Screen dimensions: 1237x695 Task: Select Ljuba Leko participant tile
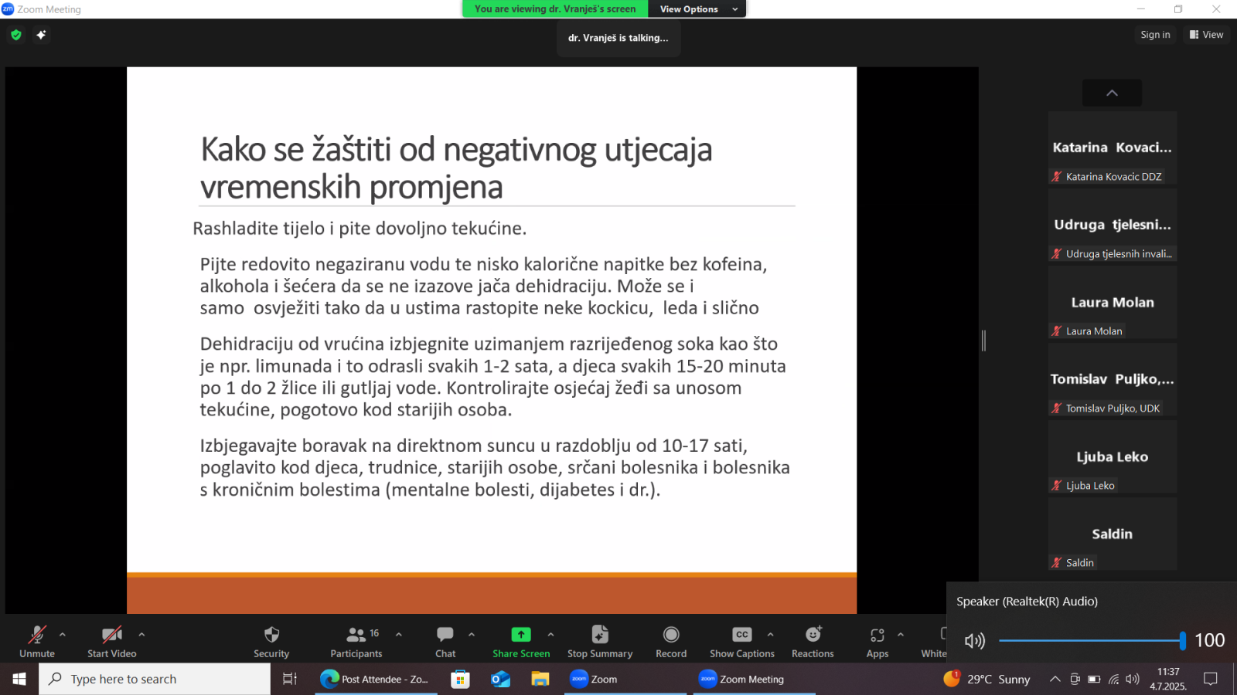[1113, 456]
